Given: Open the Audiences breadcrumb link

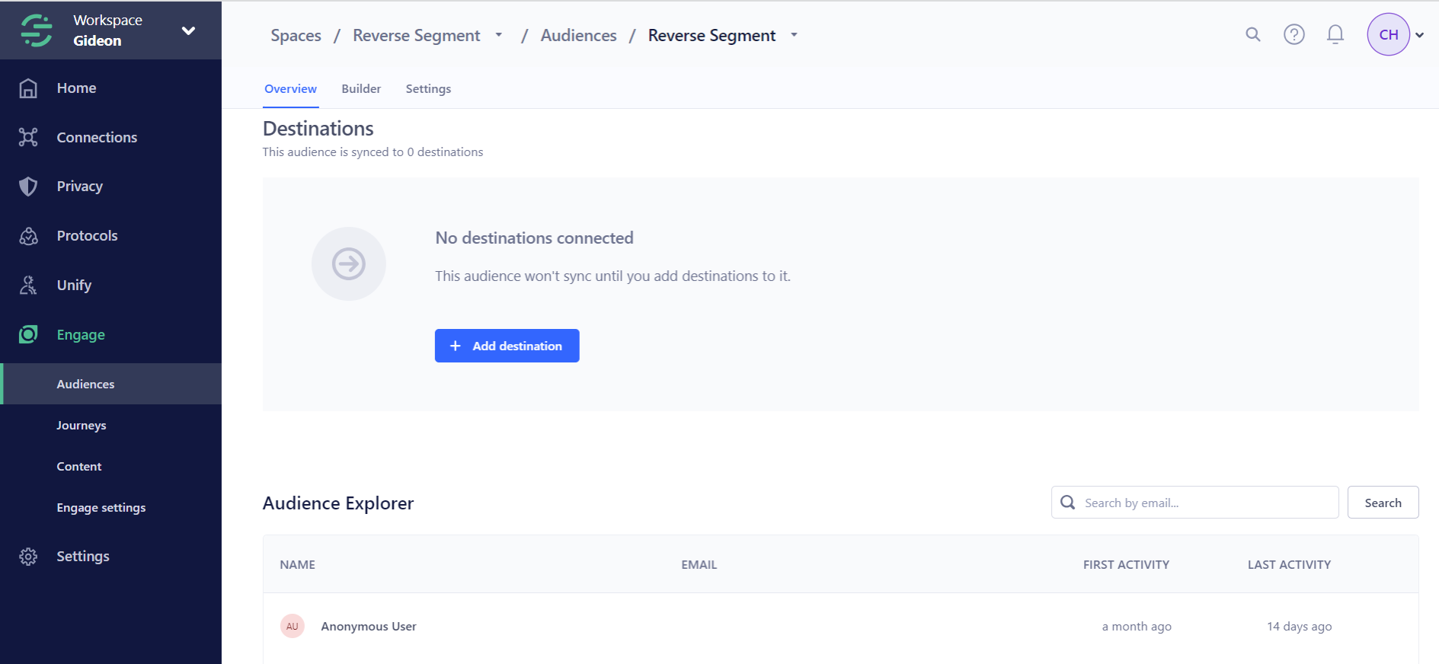Looking at the screenshot, I should [x=578, y=35].
